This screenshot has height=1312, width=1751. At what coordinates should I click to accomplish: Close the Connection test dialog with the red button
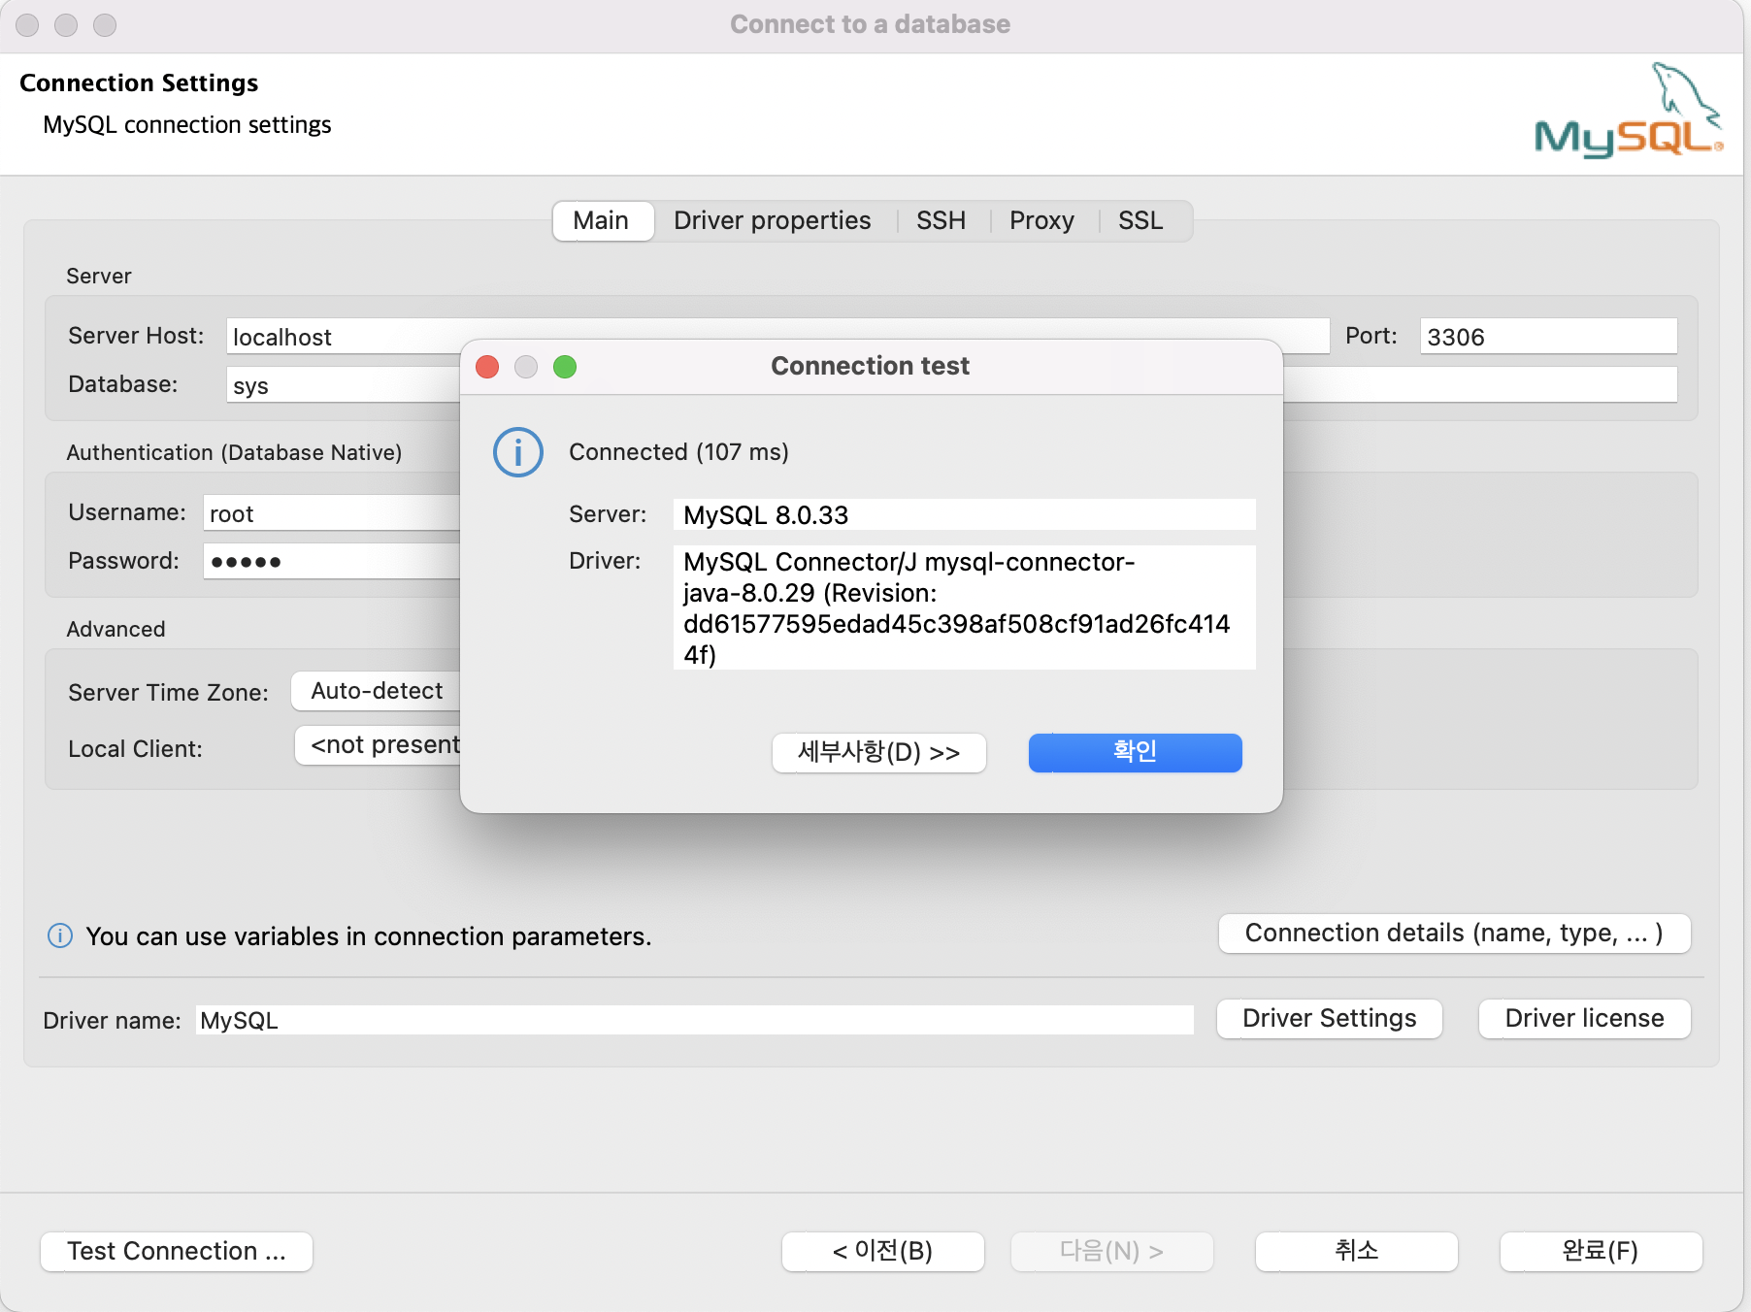[x=487, y=367]
